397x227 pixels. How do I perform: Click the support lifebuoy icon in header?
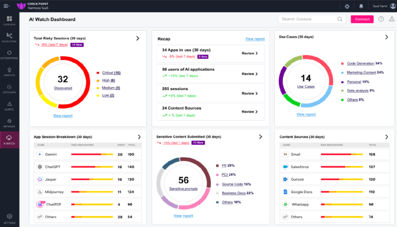click(x=347, y=6)
